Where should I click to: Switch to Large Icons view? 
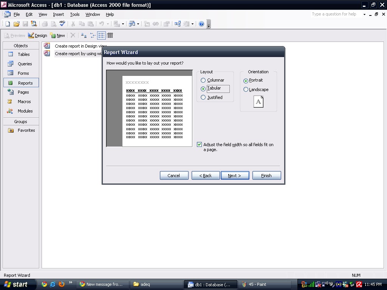click(x=84, y=35)
